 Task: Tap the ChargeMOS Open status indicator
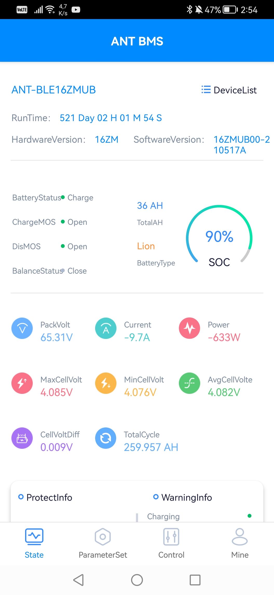74,222
